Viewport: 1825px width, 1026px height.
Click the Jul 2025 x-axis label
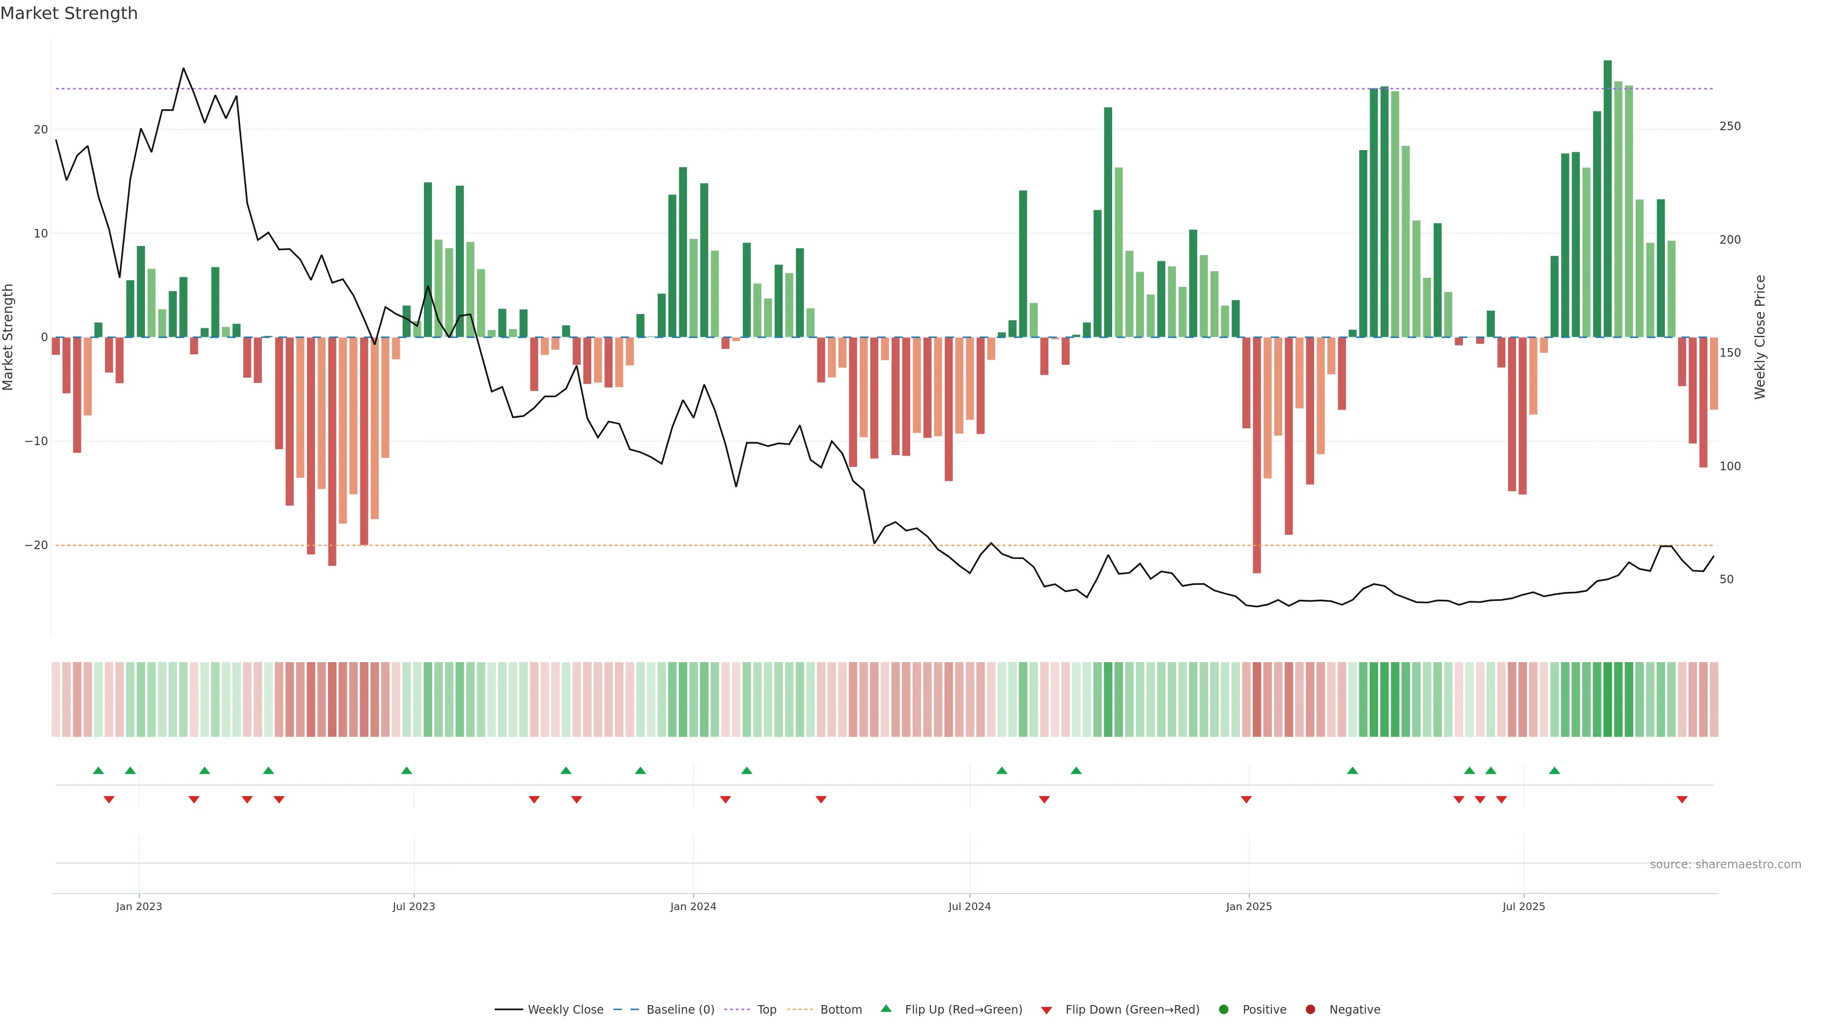point(1523,906)
